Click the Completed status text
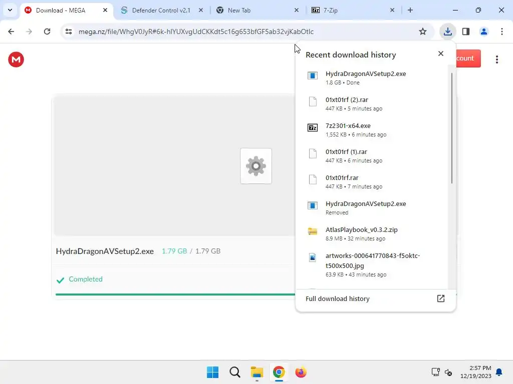 86,279
